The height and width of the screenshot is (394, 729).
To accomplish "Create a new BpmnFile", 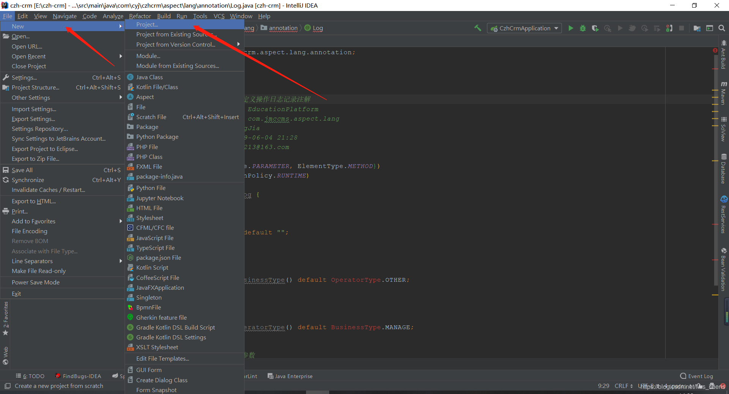I will [185, 308].
